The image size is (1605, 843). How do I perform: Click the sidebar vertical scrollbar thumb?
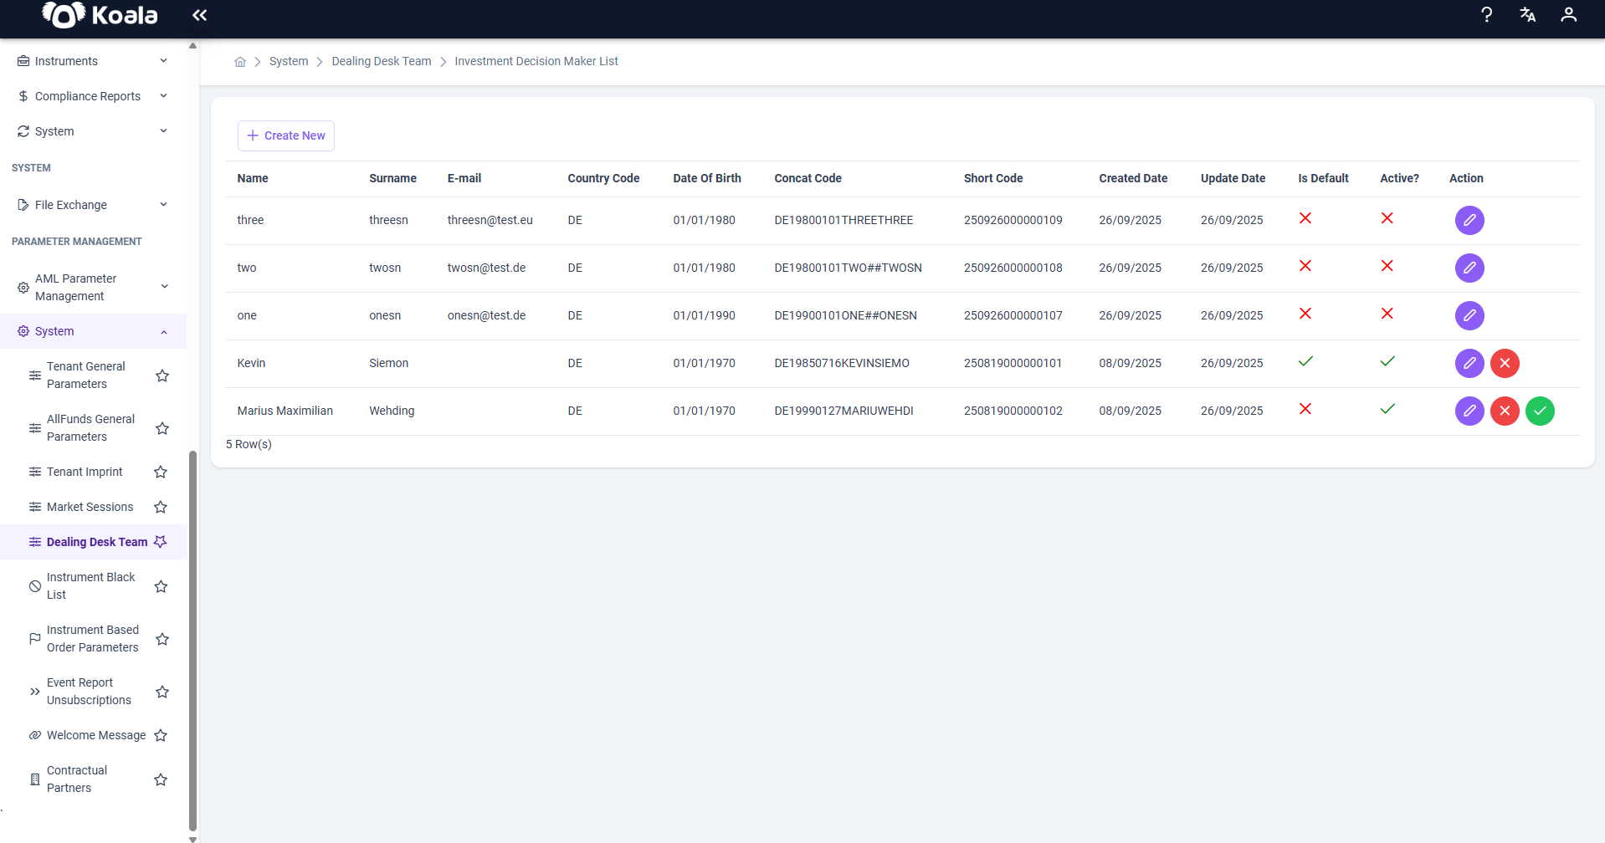[x=192, y=640]
